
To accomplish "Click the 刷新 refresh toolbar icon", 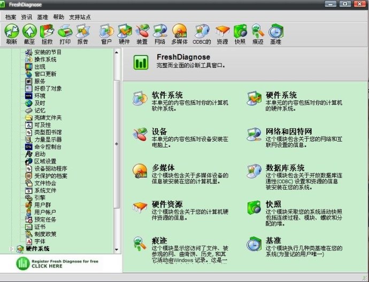I will tap(12, 31).
